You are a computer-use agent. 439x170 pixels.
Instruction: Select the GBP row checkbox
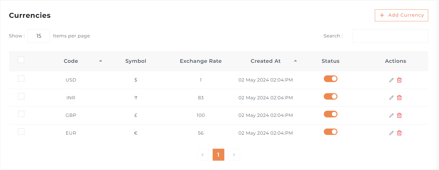[21, 114]
